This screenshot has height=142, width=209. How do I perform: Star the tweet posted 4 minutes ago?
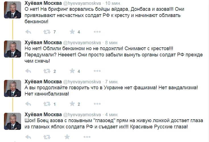pos(67,137)
